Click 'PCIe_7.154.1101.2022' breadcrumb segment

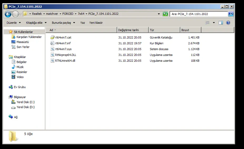tap(103, 14)
